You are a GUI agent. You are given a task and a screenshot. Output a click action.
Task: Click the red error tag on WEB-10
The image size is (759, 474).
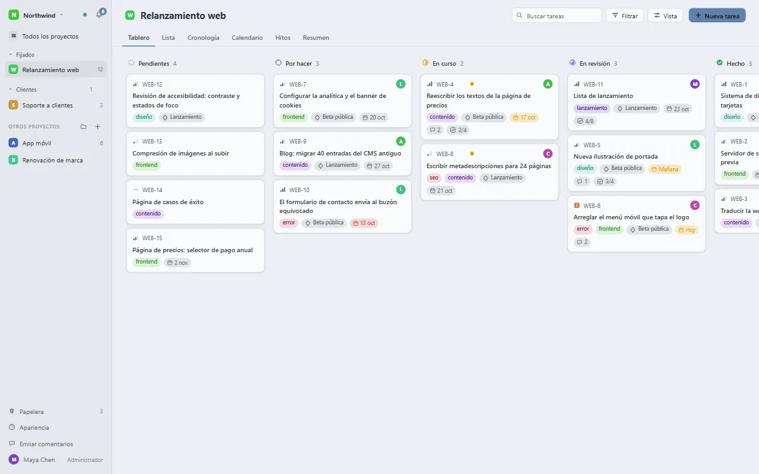[289, 223]
